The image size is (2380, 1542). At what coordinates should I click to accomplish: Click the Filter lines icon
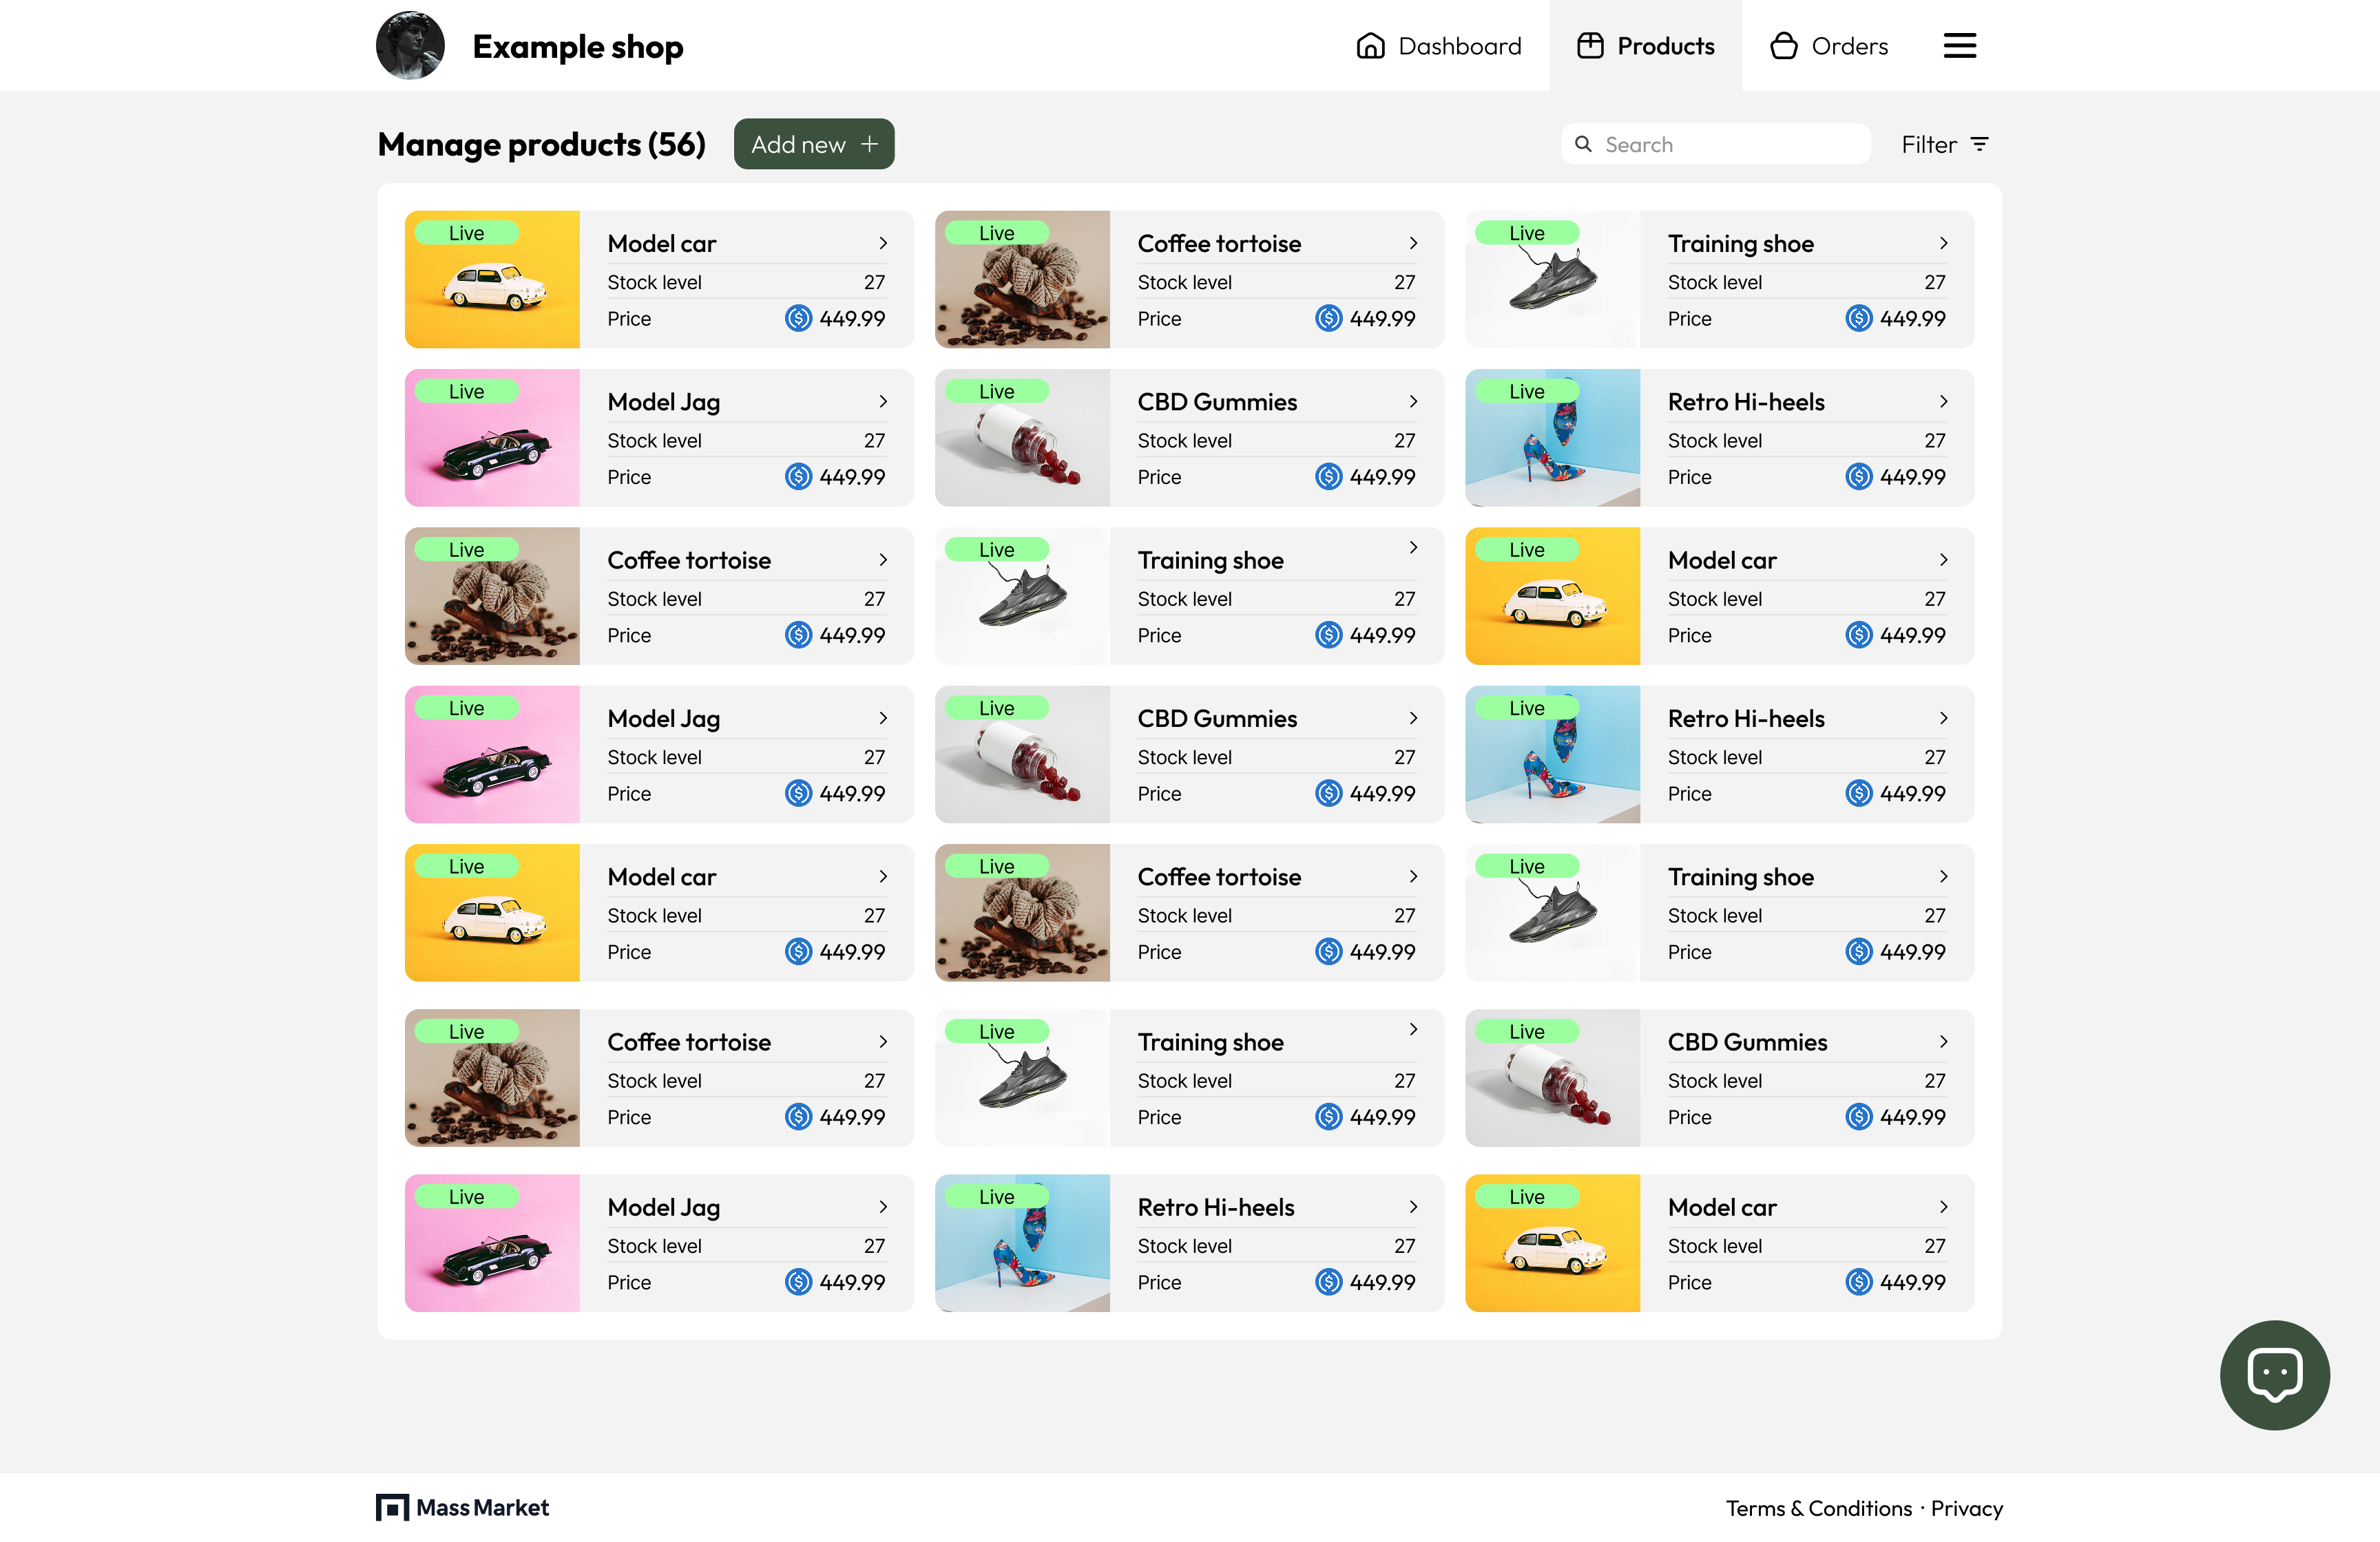pyautogui.click(x=1979, y=144)
